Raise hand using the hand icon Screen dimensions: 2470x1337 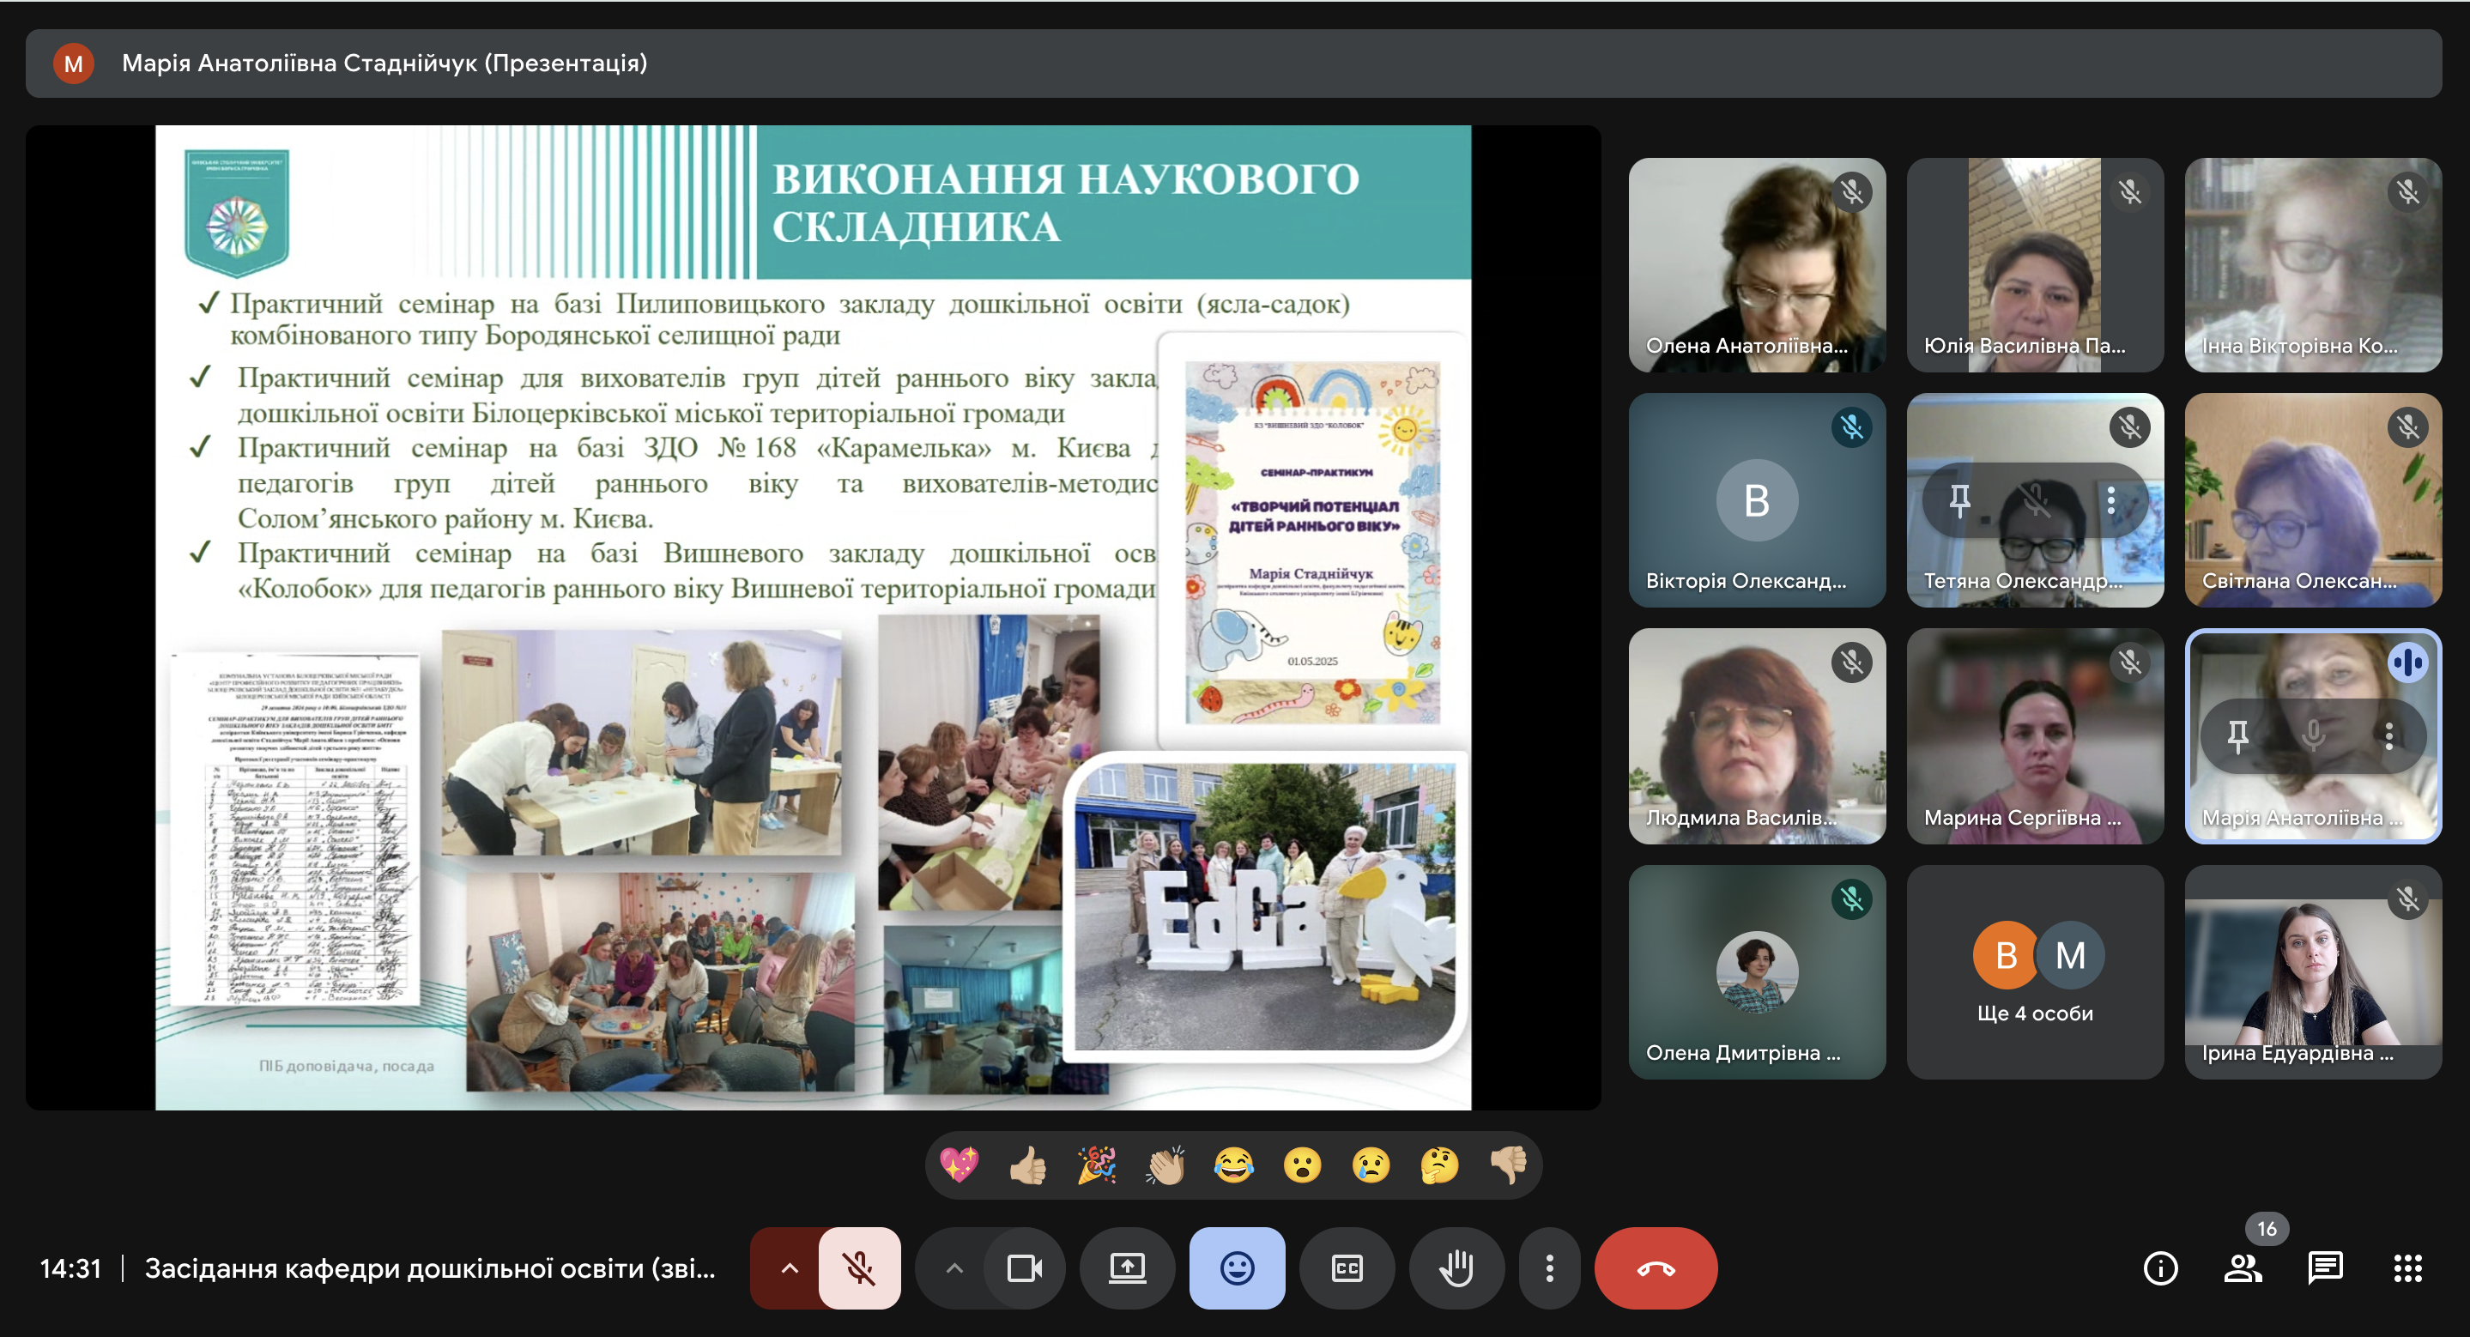pos(1456,1268)
